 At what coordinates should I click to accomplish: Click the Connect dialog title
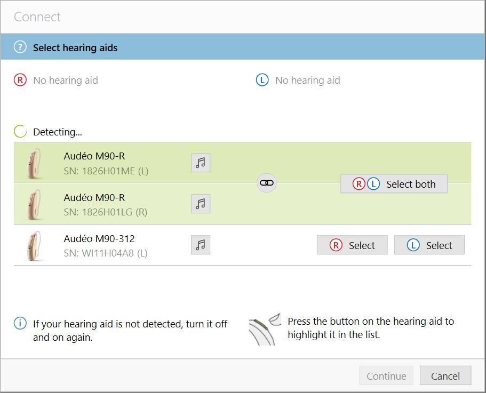click(37, 17)
